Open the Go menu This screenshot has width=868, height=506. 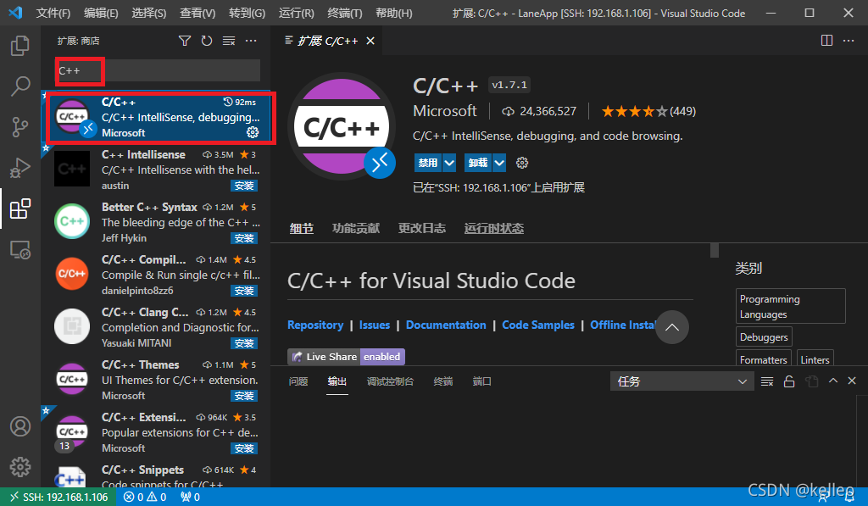tap(247, 14)
